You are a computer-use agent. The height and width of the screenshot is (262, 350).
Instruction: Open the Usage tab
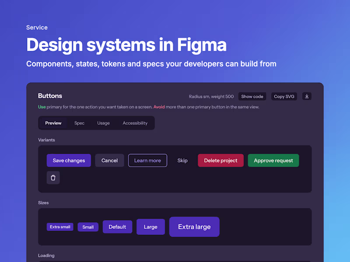coord(103,123)
